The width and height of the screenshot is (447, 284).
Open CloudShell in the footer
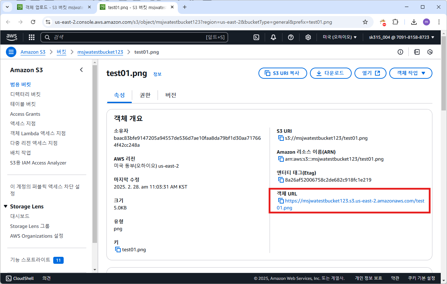[x=20, y=278]
